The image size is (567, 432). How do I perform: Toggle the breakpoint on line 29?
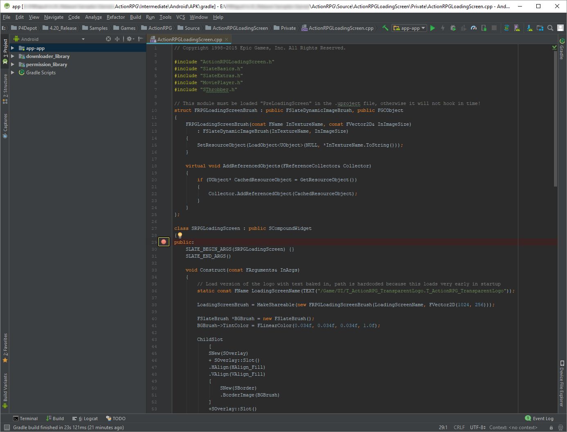click(x=164, y=242)
